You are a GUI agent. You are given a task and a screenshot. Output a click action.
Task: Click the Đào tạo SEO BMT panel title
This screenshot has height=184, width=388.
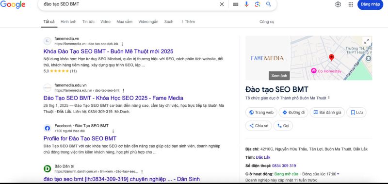pos(277,90)
